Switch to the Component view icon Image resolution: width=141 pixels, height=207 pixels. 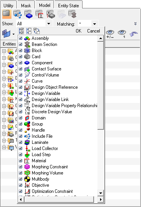pyautogui.click(x=29, y=14)
